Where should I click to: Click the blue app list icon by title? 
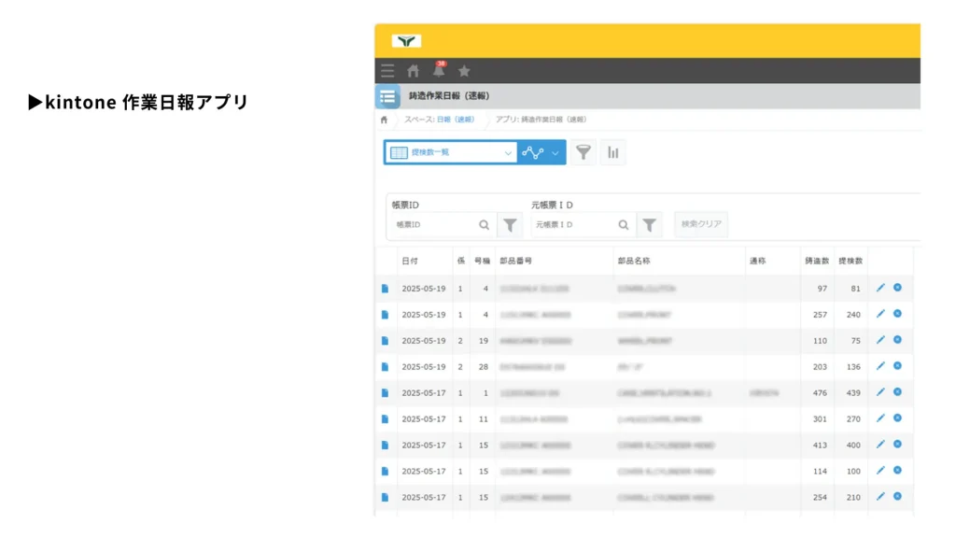point(387,96)
